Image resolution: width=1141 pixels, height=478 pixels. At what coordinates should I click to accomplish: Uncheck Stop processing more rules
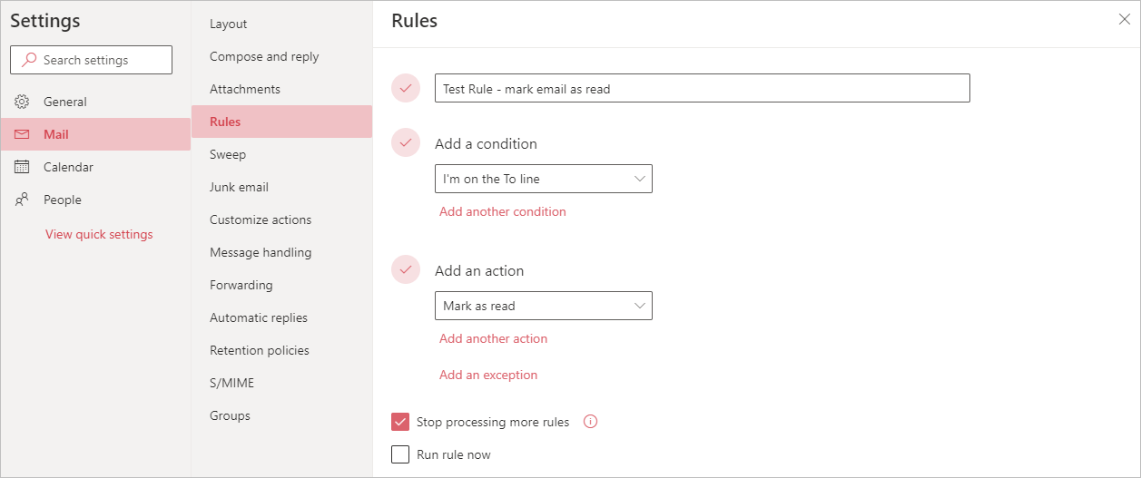tap(400, 422)
